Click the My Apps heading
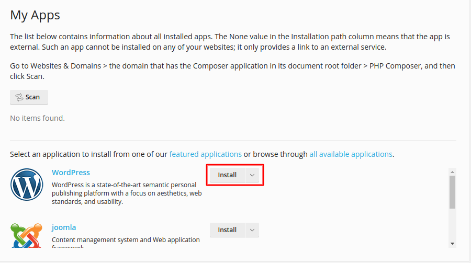 click(35, 15)
